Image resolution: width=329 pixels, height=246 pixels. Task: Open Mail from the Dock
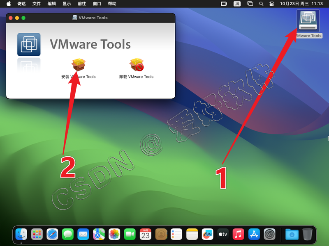[x=83, y=234]
